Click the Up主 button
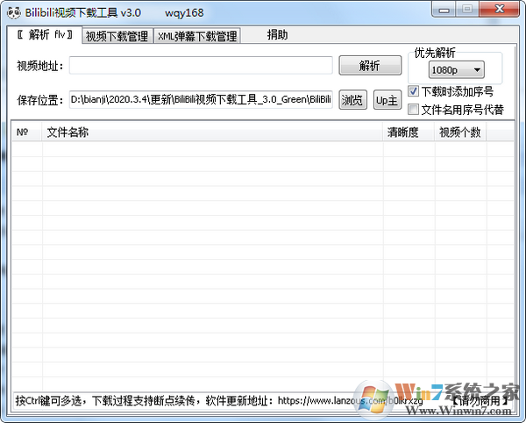 click(387, 100)
